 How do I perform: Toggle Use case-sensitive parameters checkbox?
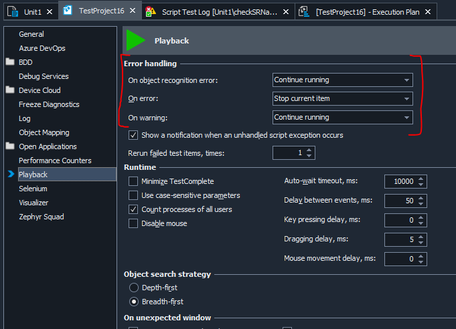(133, 196)
